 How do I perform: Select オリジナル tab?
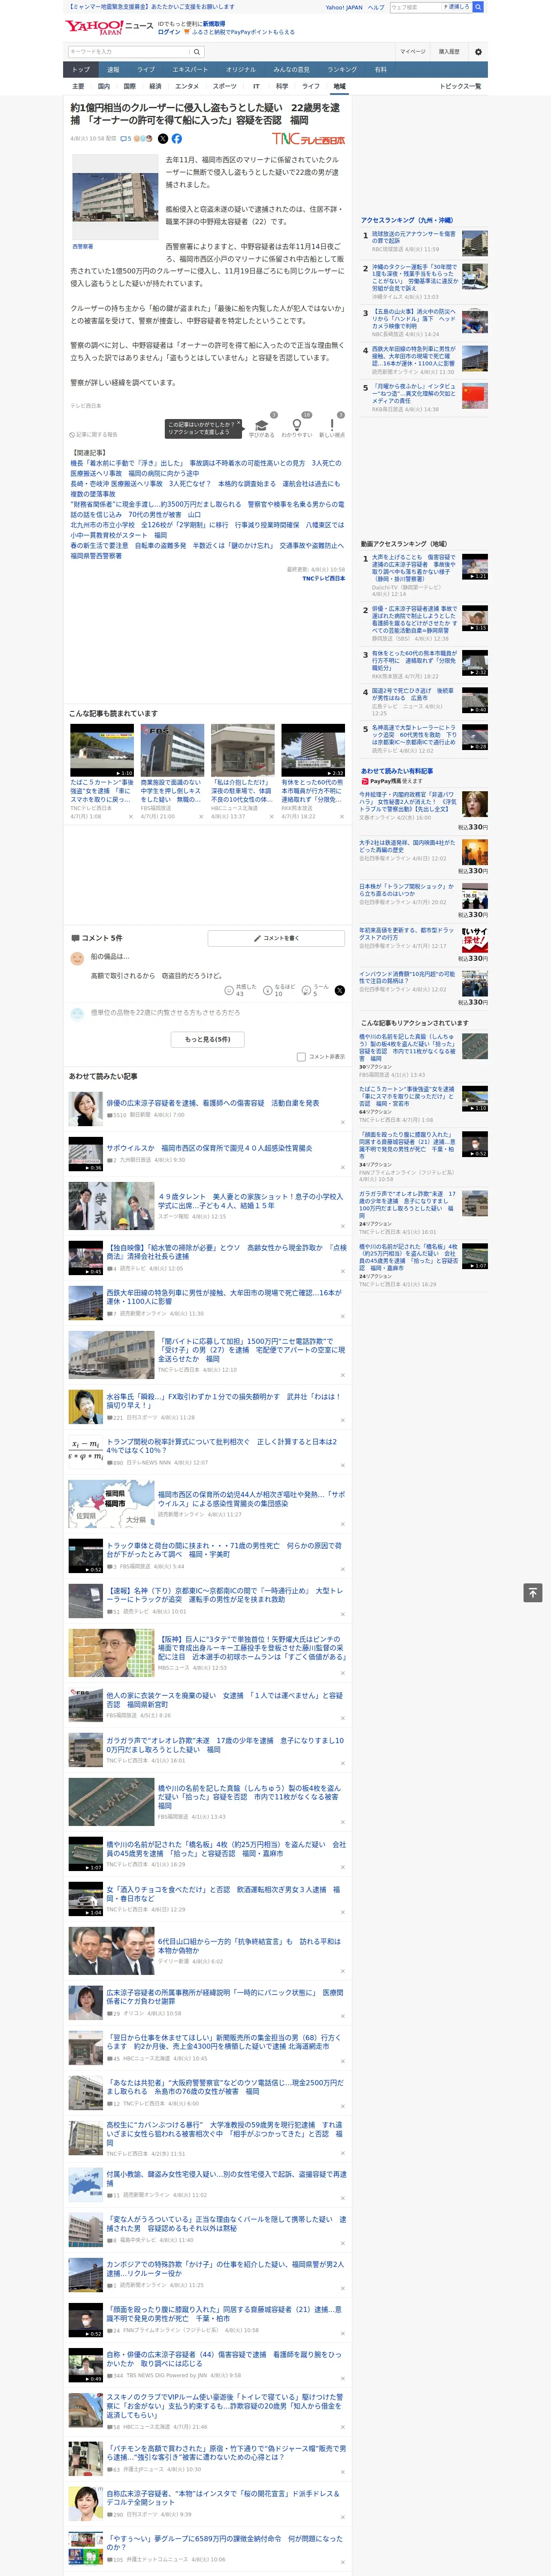point(241,70)
